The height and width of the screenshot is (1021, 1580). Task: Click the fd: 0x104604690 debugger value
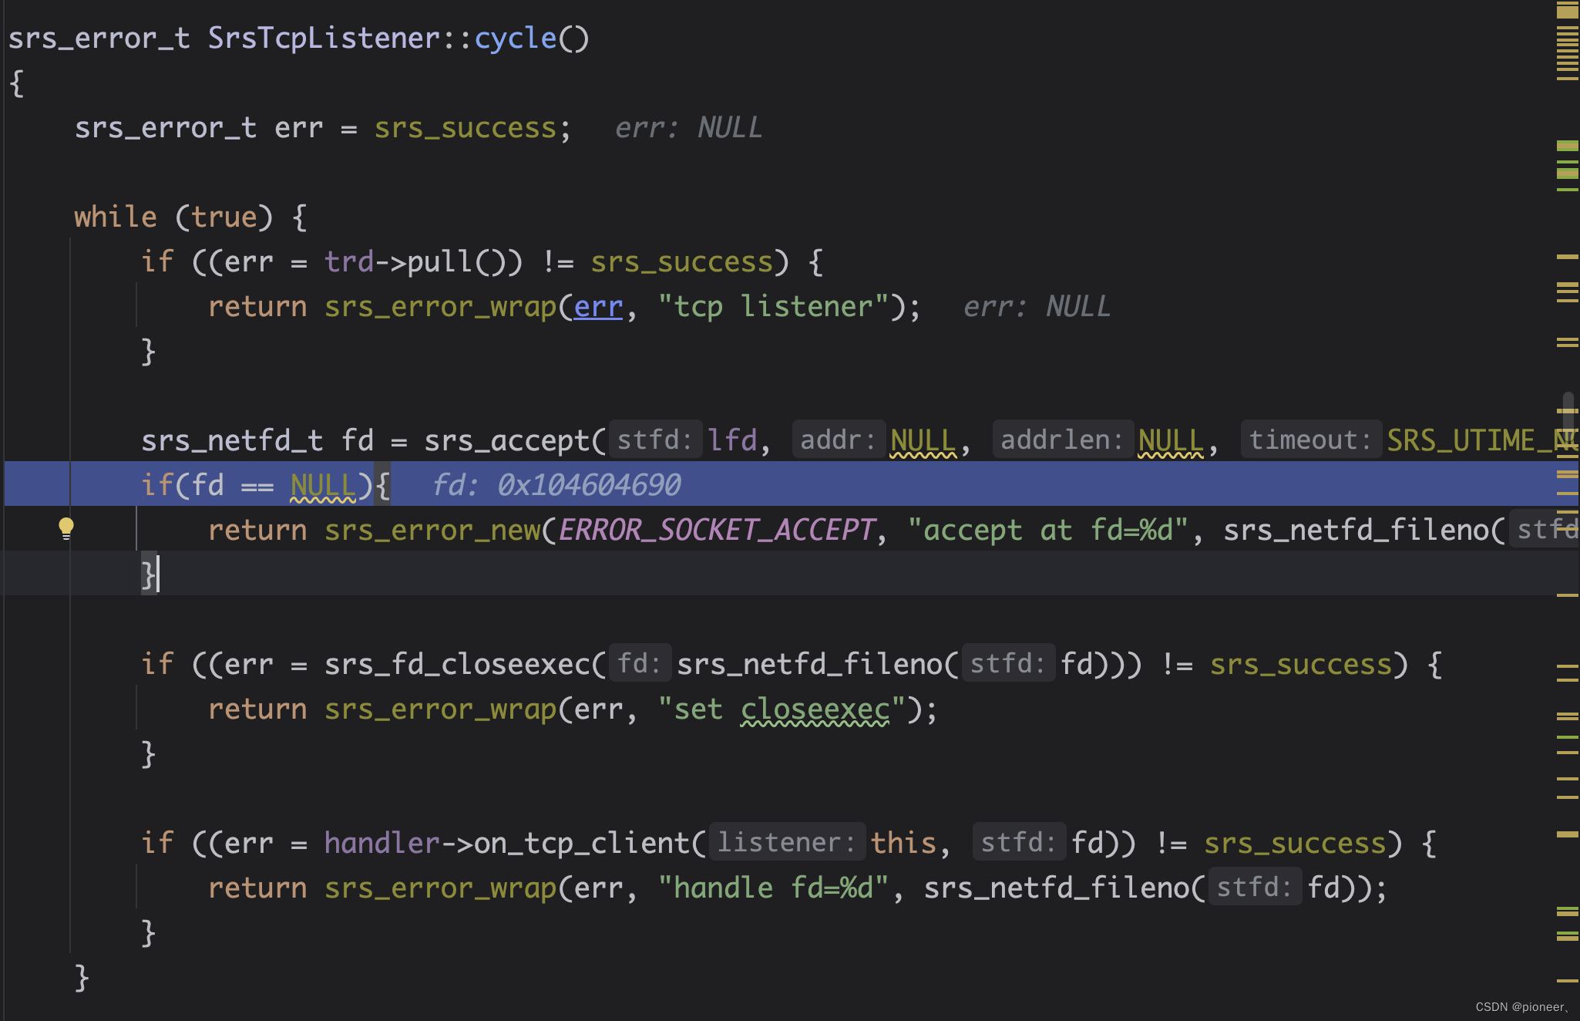click(556, 486)
